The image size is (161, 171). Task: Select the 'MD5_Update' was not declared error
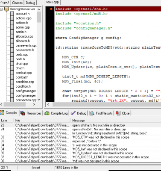click(80, 153)
